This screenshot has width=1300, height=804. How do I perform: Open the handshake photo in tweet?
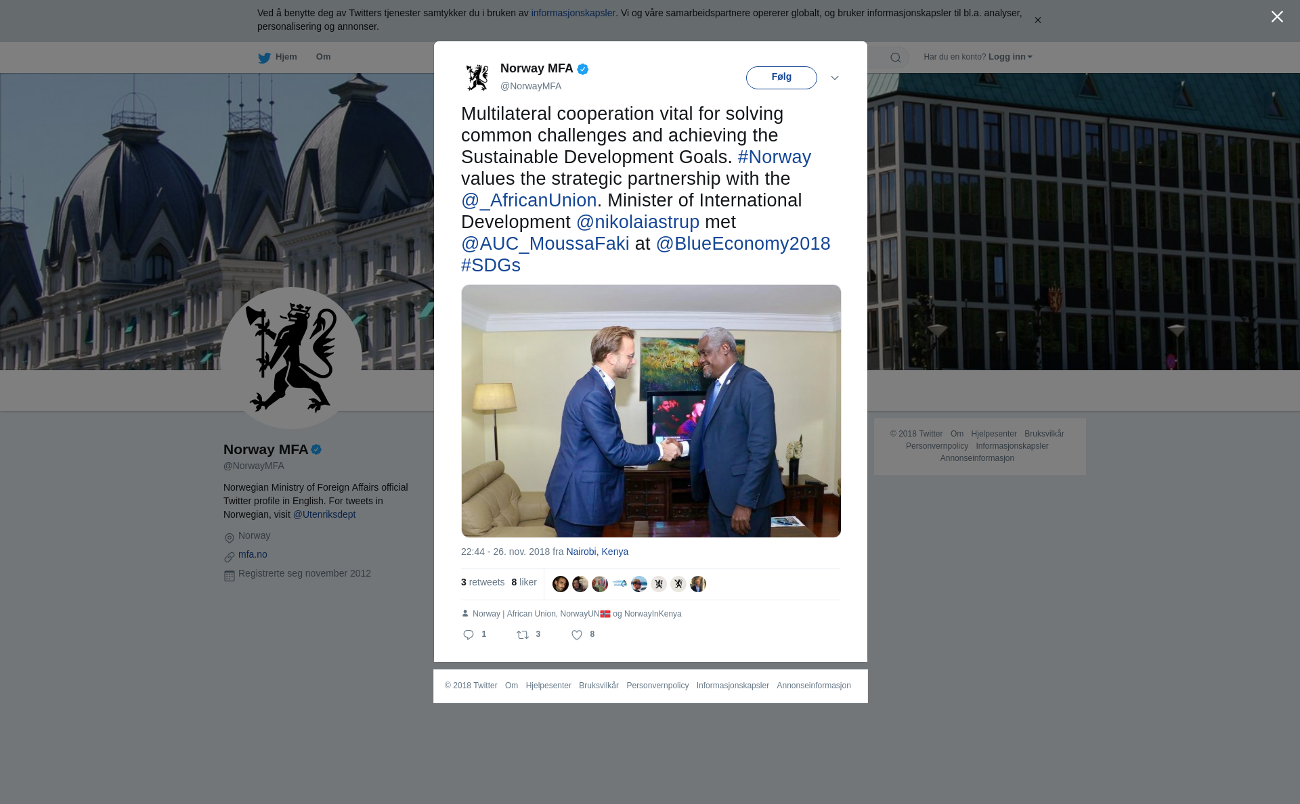[651, 411]
